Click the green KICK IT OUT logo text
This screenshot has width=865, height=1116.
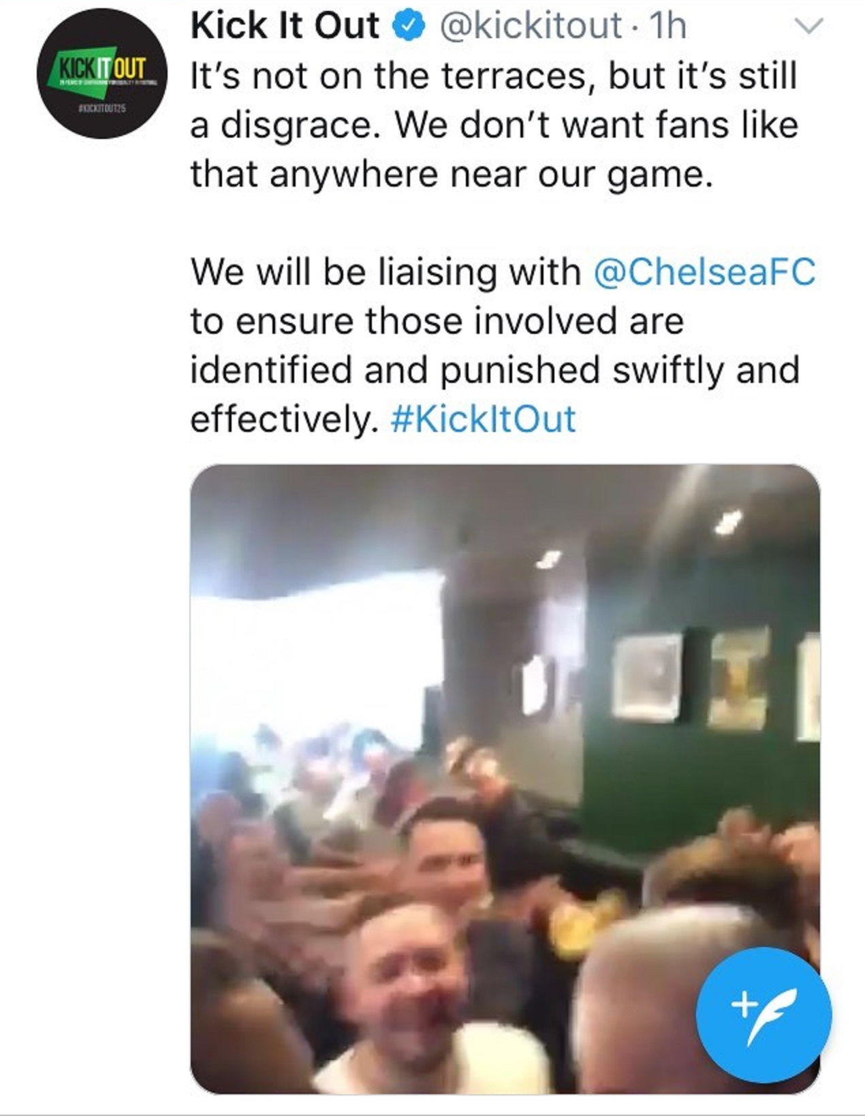click(102, 69)
